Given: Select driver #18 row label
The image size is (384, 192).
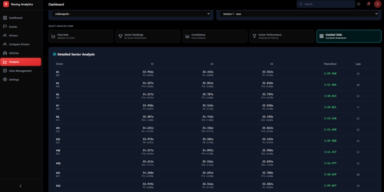Looking at the screenshot, I should 58,150.
